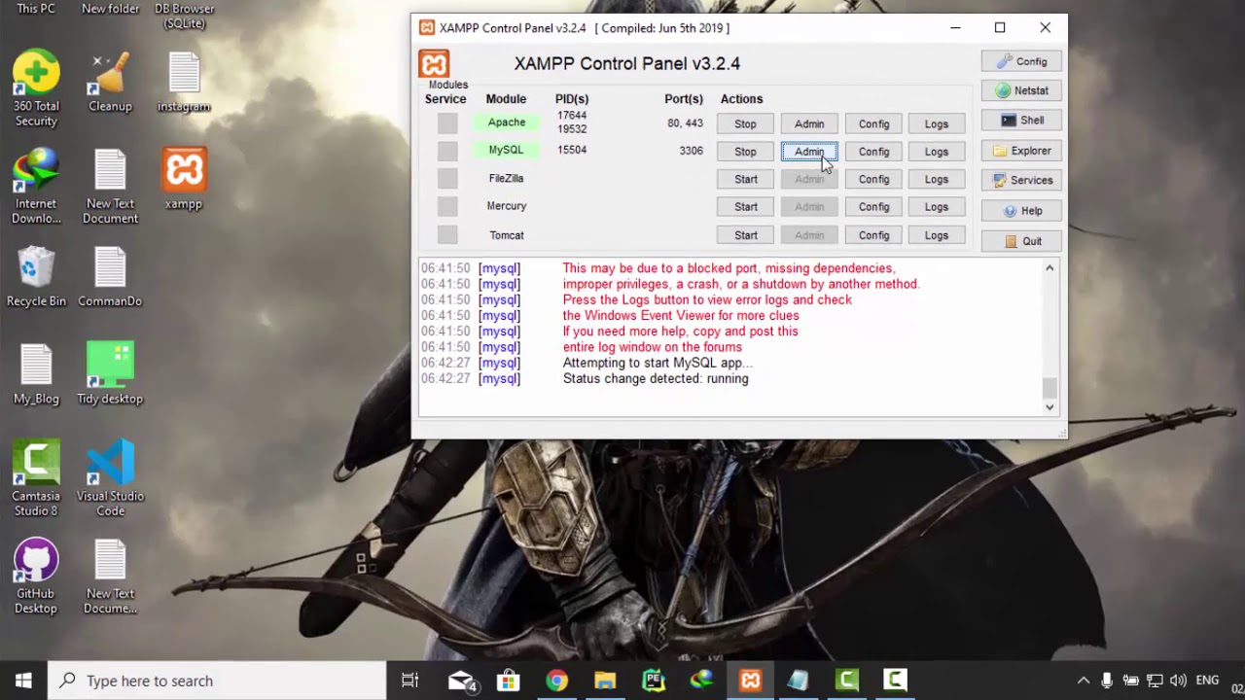Toggle MySQL service checkbox
The width and height of the screenshot is (1245, 700).
pos(447,151)
